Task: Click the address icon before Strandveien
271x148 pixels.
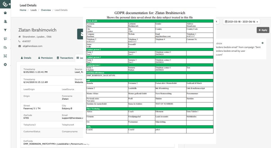Action: 20,37
